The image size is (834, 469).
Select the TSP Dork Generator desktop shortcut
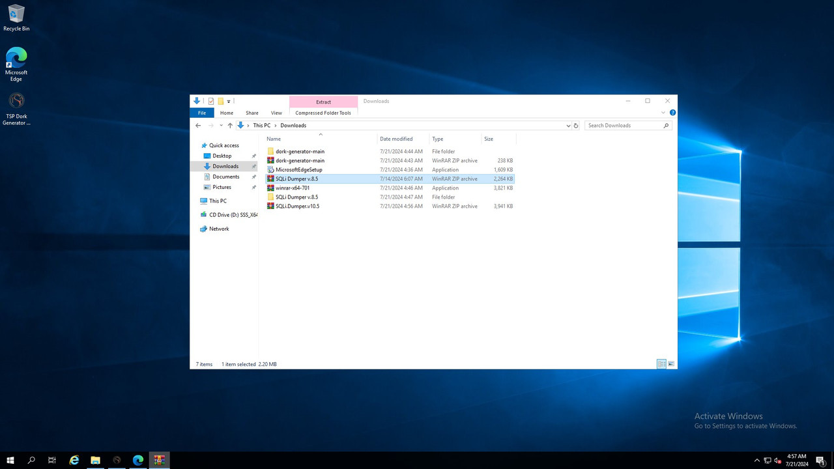click(x=16, y=109)
